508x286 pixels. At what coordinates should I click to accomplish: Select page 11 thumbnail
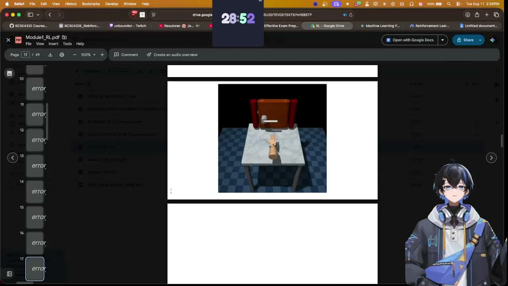click(35, 114)
